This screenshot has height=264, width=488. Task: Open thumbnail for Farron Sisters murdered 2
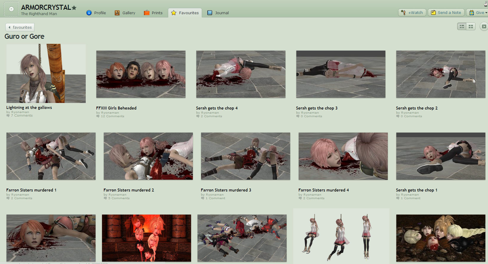pyautogui.click(x=148, y=156)
